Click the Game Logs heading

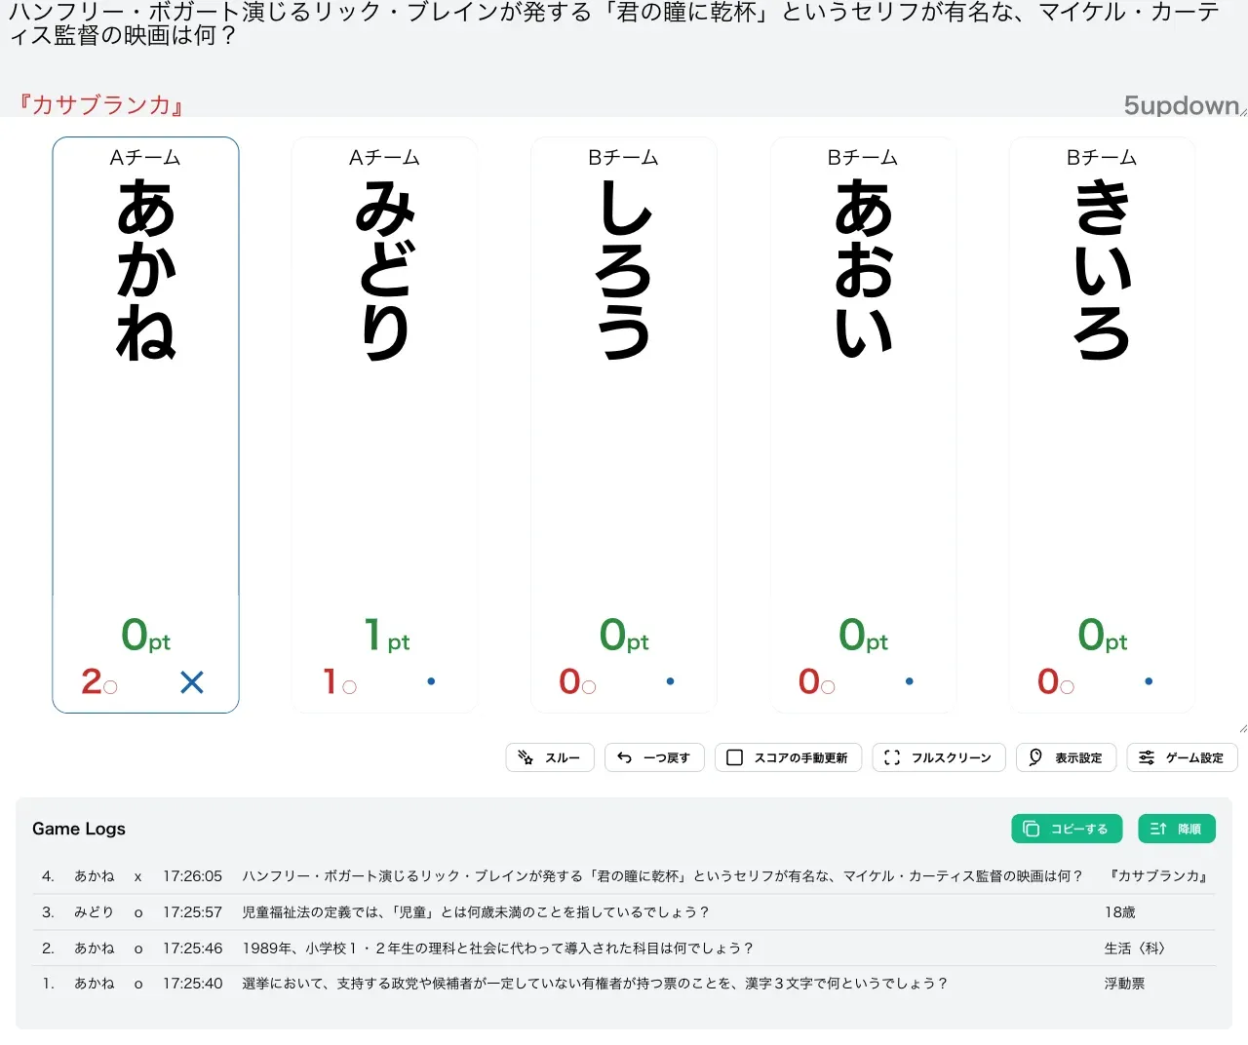click(79, 829)
